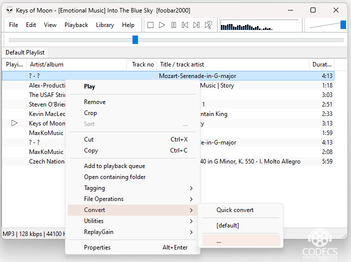Select Cut from context menu
The width and height of the screenshot is (351, 262).
click(132, 139)
